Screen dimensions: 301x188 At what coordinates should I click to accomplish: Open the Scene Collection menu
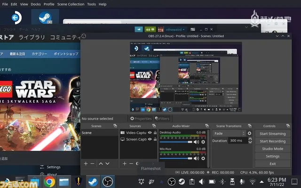(71, 4)
